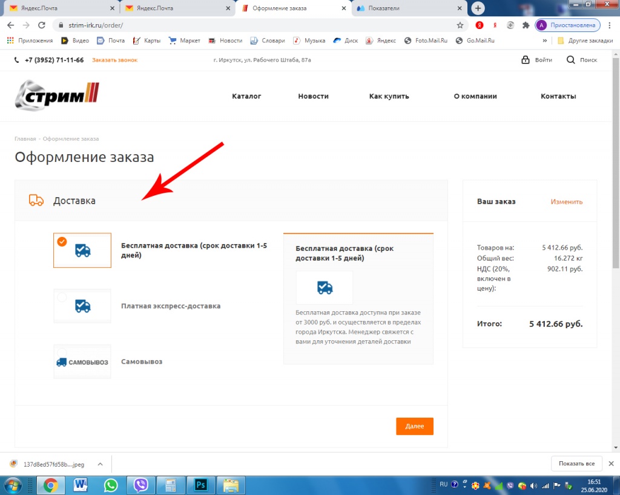The height and width of the screenshot is (495, 620).
Task: Switch to the Показатели browser tab
Action: pyautogui.click(x=409, y=8)
